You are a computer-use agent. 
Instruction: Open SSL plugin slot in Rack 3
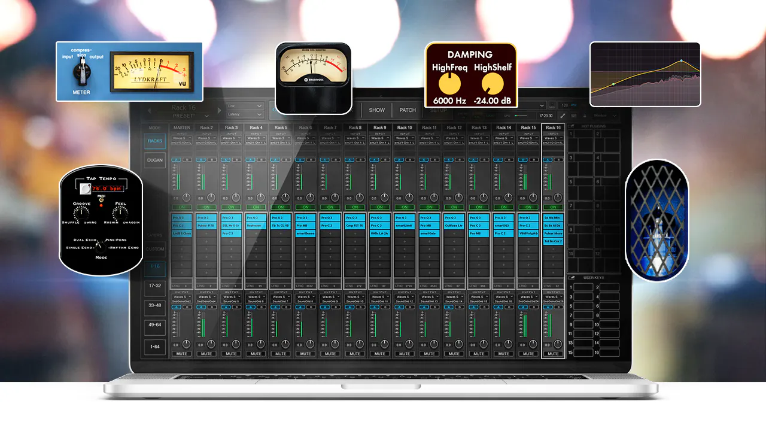click(x=231, y=225)
